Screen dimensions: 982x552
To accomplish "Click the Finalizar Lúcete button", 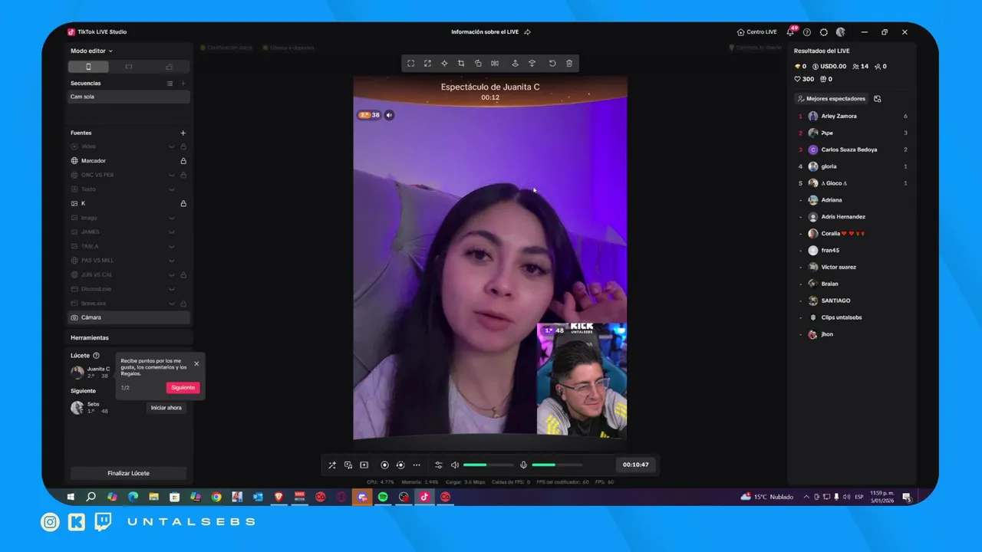I will [128, 473].
